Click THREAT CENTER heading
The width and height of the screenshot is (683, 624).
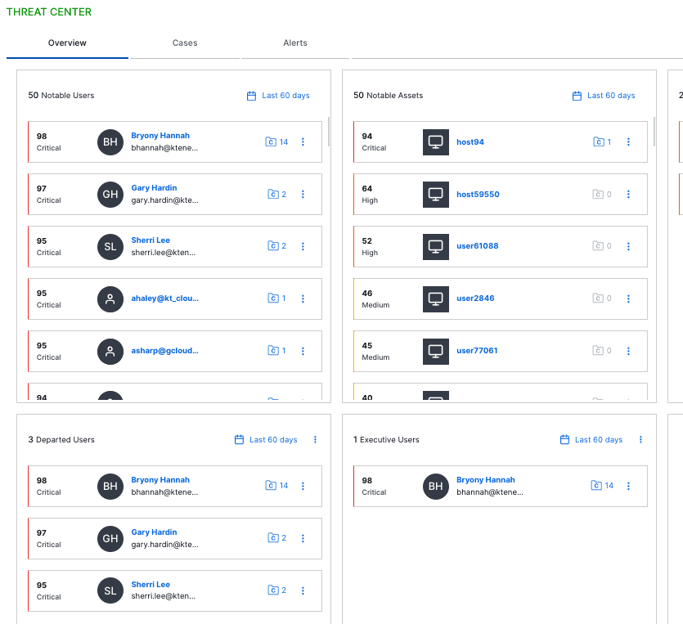tap(49, 11)
